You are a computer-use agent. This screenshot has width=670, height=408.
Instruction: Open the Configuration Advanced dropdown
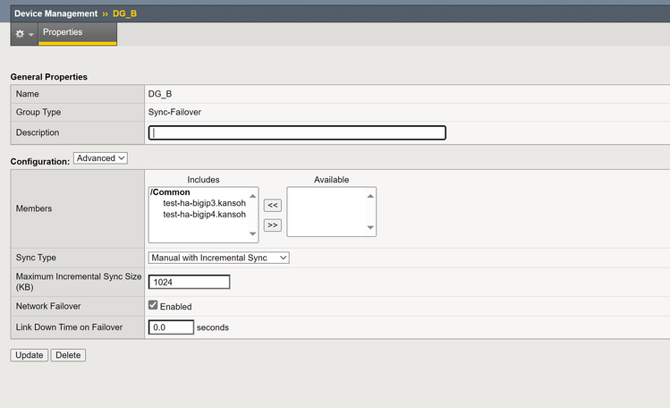(100, 158)
